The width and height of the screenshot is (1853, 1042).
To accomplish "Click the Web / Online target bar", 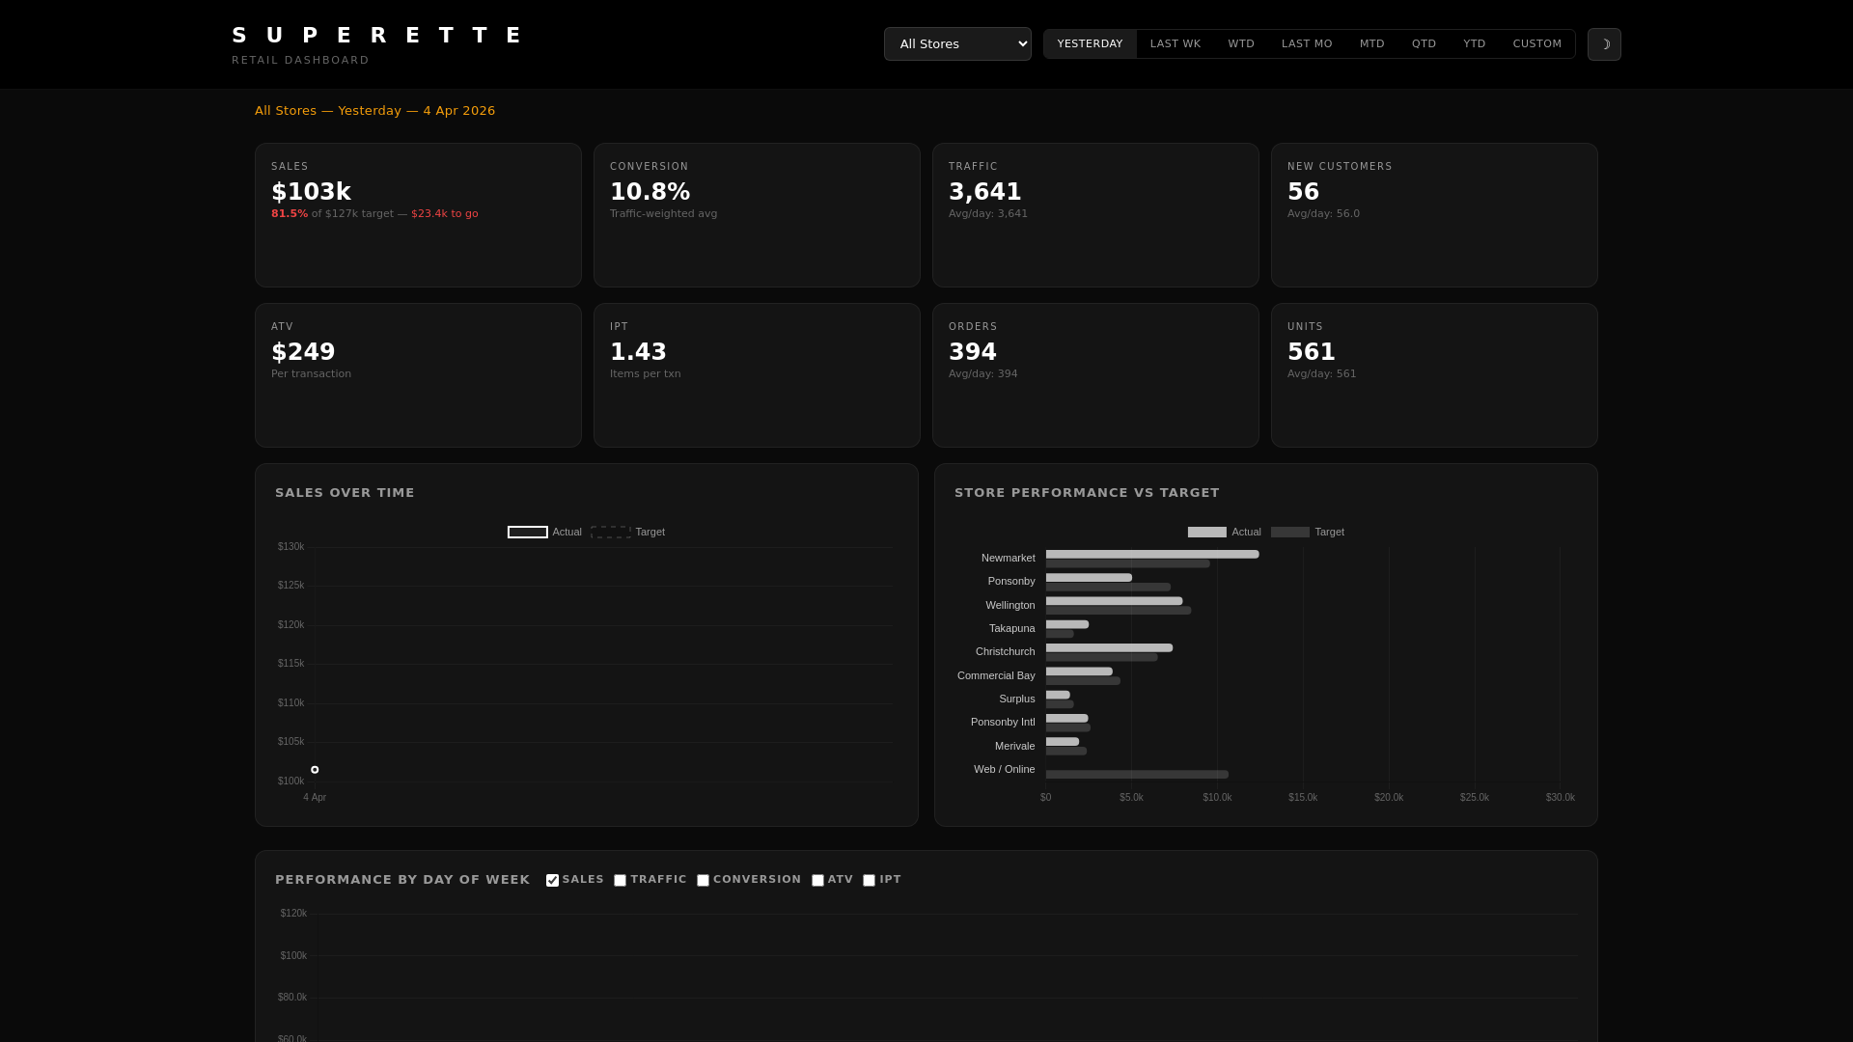I will 1137,775.
